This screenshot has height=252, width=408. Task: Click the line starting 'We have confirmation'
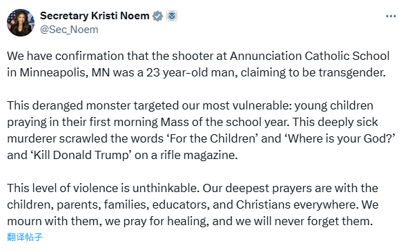point(198,56)
